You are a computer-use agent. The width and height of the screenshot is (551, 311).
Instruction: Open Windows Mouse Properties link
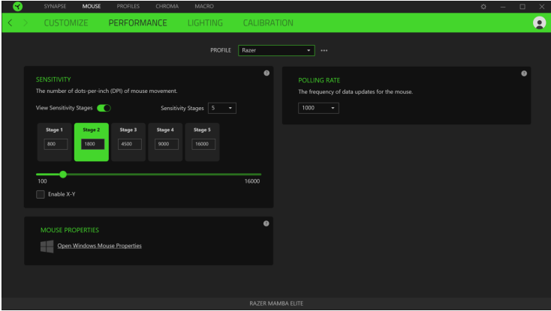99,246
